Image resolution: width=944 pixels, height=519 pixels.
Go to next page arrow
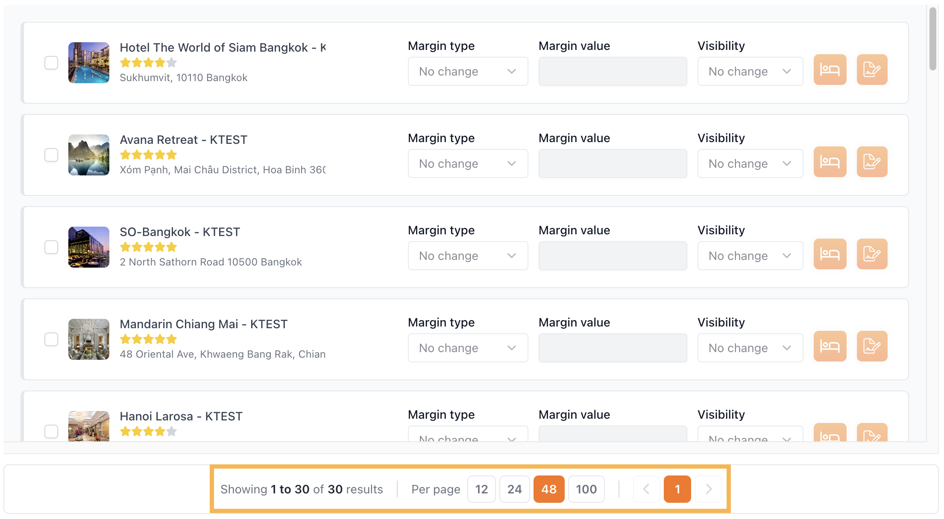(x=708, y=489)
